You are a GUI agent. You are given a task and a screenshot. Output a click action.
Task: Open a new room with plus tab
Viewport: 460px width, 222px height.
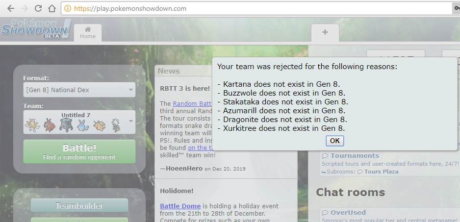click(325, 32)
